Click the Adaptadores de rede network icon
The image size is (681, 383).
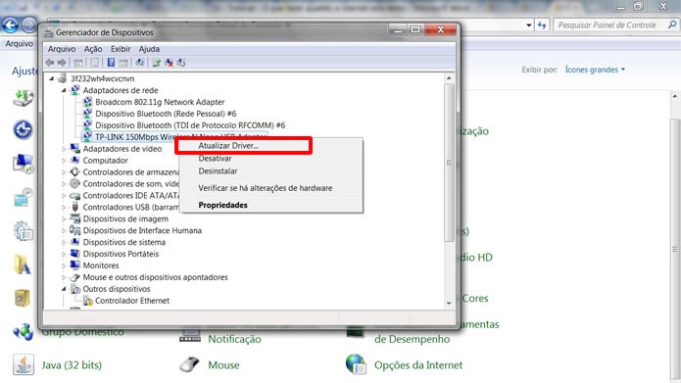point(74,90)
